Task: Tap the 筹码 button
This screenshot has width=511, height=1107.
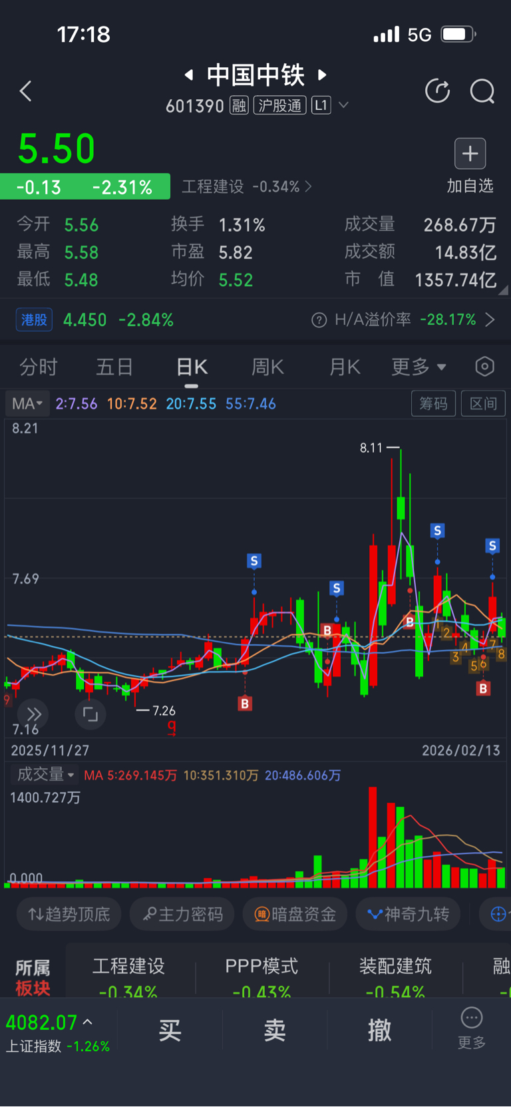Action: (x=434, y=403)
